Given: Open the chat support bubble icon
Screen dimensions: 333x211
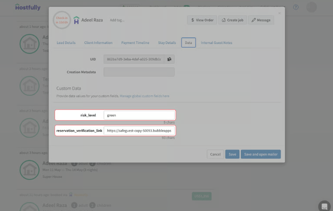Looking at the screenshot, I should pyautogui.click(x=324, y=206).
